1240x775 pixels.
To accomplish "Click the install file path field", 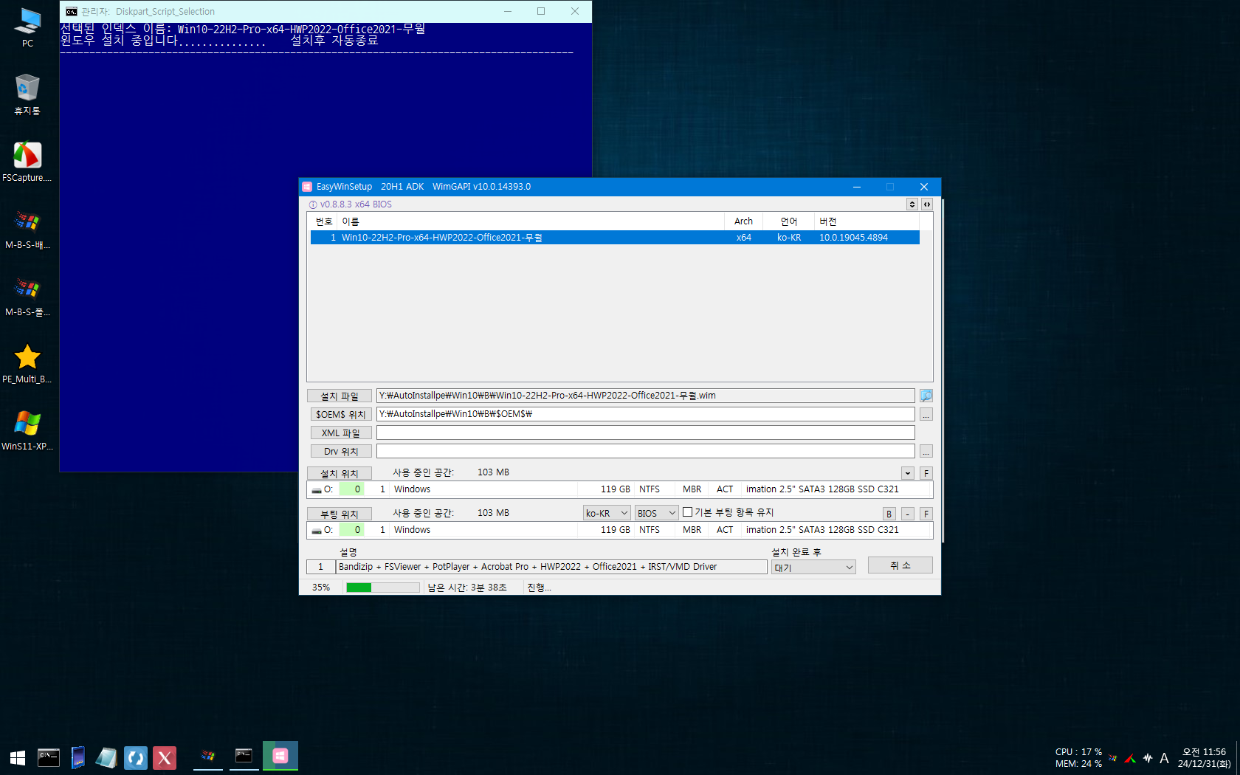I will pos(646,396).
